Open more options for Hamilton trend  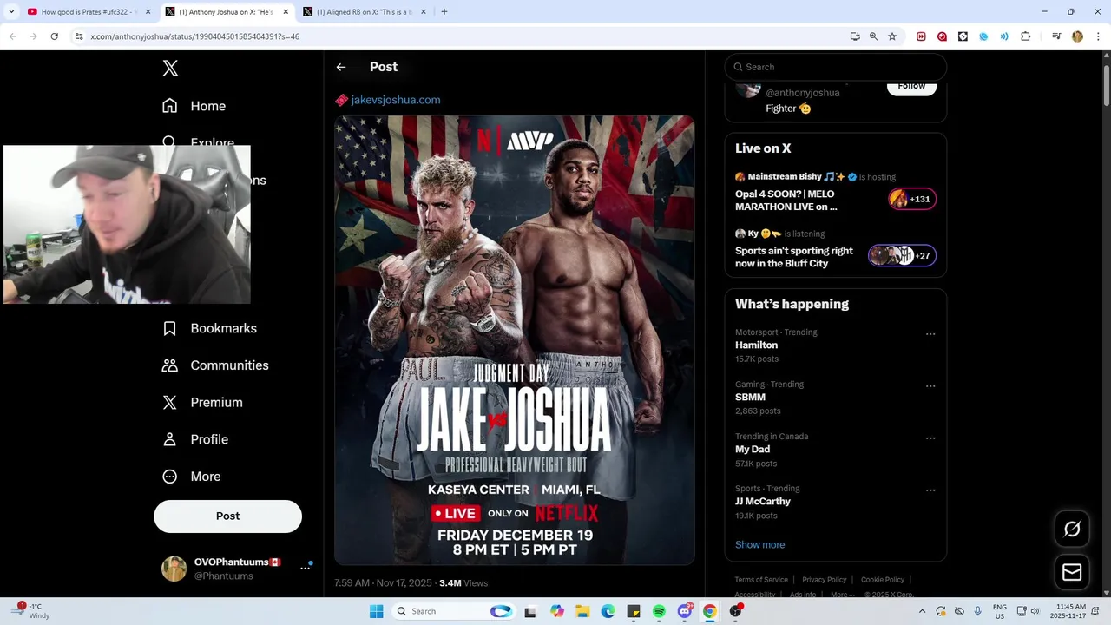(930, 334)
